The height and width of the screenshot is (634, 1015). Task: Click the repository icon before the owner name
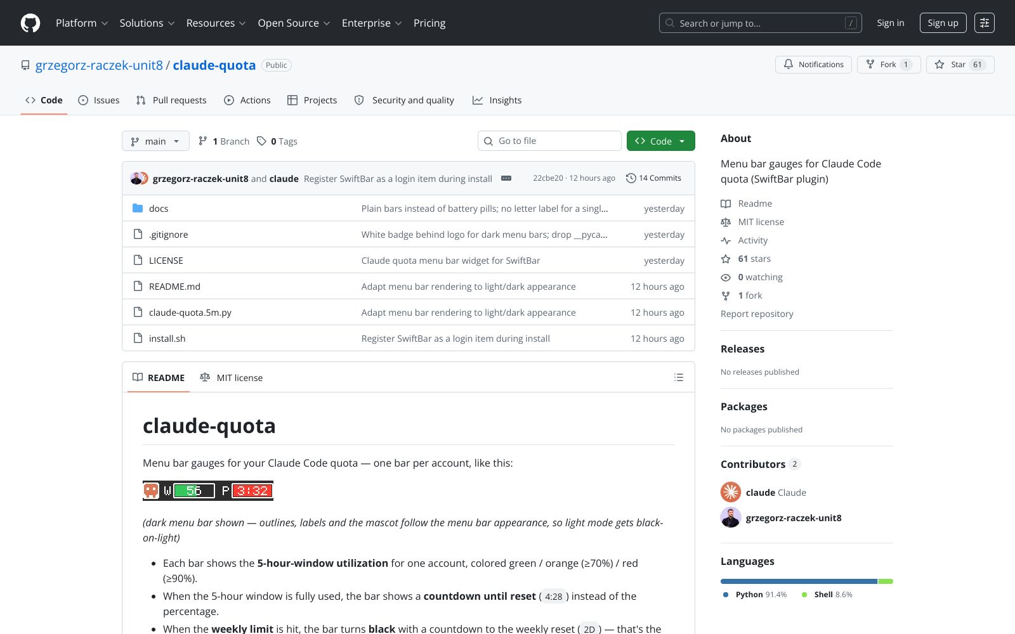click(25, 65)
